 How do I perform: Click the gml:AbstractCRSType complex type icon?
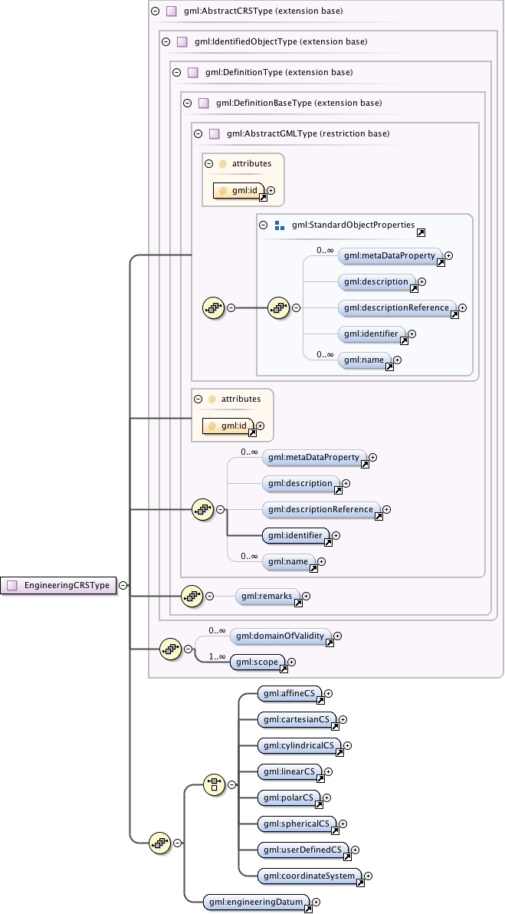pos(171,11)
